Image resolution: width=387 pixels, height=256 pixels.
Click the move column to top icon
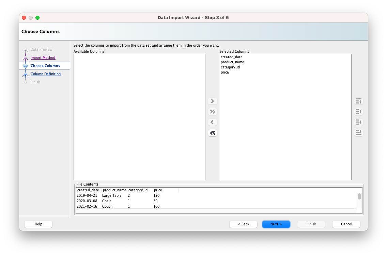358,101
